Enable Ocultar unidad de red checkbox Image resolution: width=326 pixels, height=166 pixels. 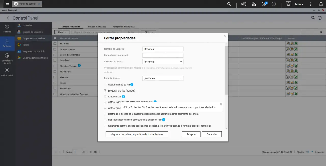click(x=105, y=85)
